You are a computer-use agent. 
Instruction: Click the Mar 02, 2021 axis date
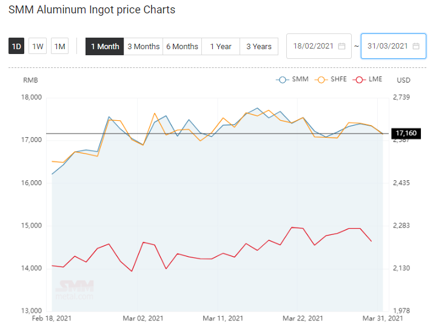143,319
